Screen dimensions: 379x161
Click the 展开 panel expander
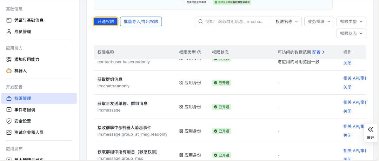click(371, 132)
